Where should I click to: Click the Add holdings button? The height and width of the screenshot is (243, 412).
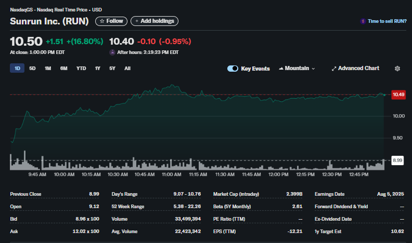154,21
